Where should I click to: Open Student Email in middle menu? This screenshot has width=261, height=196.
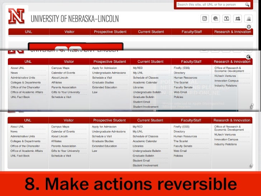click(x=142, y=102)
